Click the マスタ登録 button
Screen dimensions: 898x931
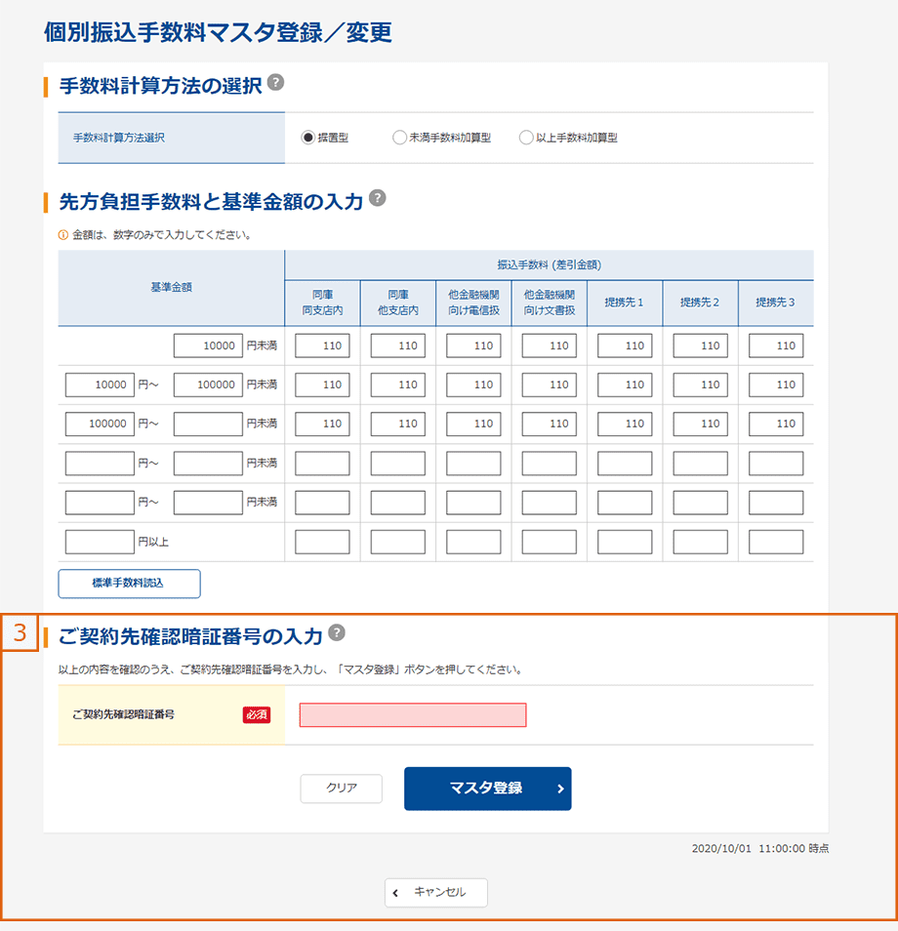point(488,789)
